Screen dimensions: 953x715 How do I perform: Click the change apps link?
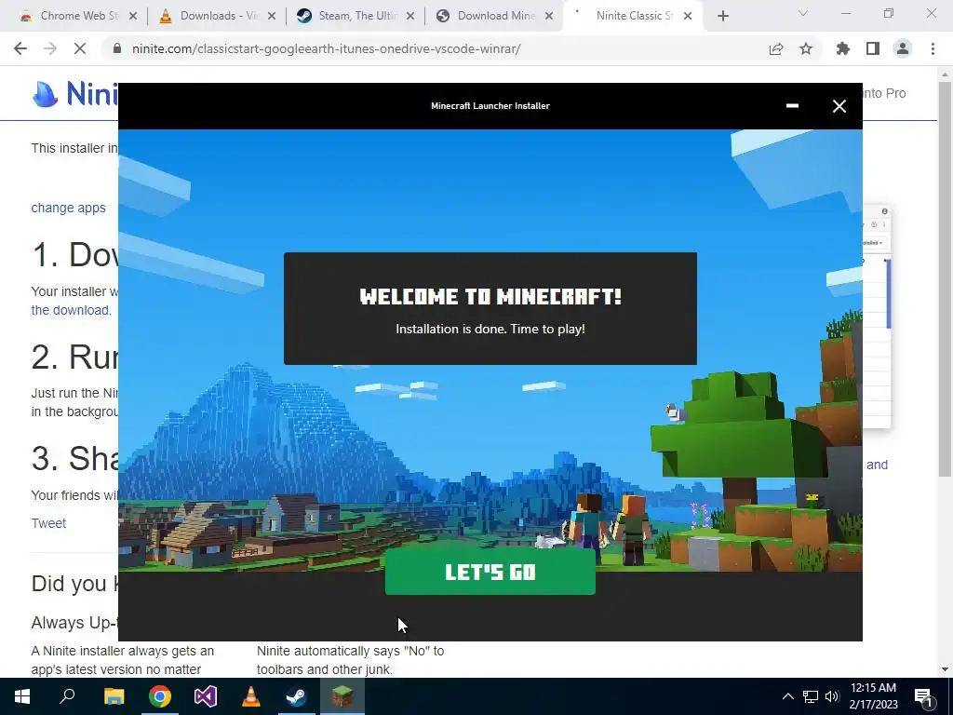point(68,208)
